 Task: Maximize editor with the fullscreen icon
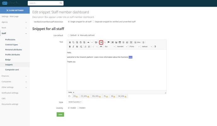[131, 42]
